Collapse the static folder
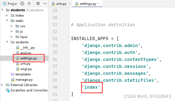Screen dimensions: 175x101 click(7, 21)
